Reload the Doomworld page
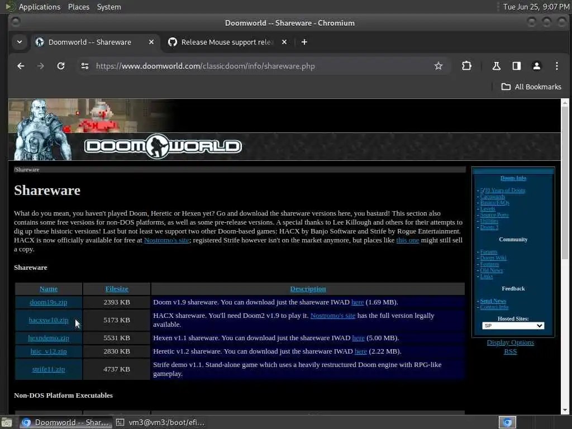The width and height of the screenshot is (572, 429). [61, 66]
